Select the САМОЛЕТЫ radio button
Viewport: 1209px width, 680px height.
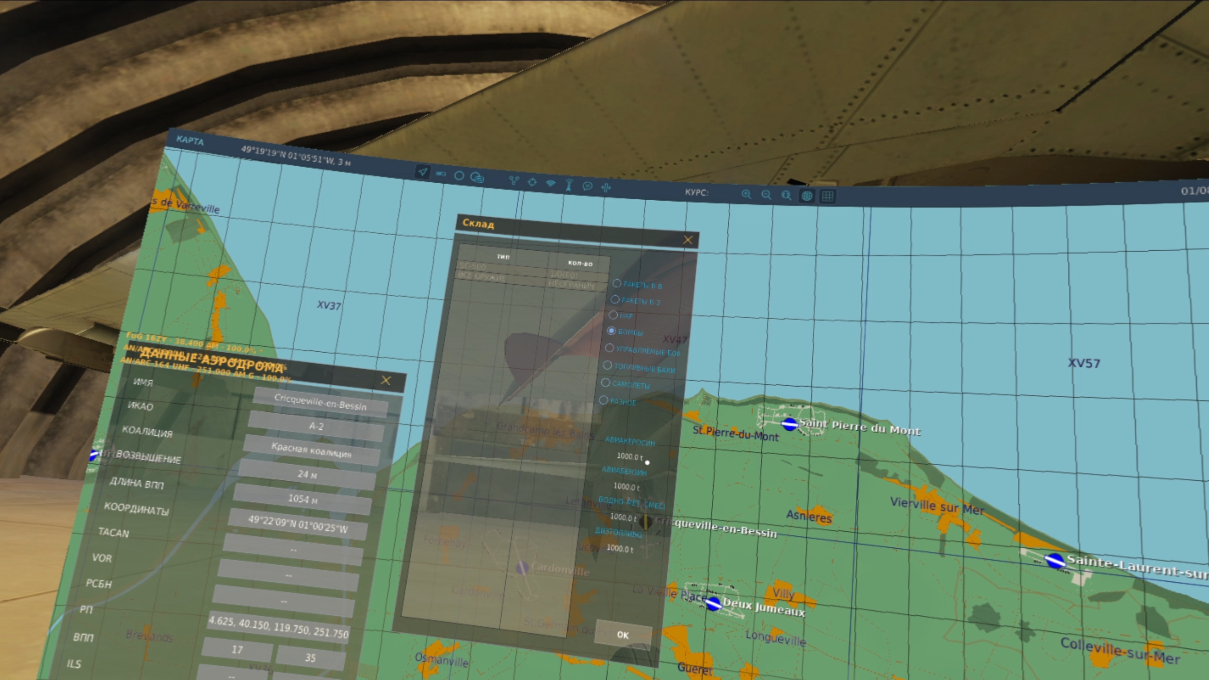[605, 382]
